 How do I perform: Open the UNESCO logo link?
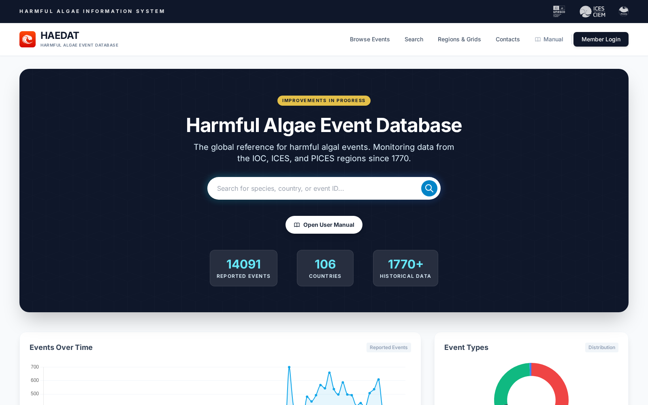coord(559,11)
